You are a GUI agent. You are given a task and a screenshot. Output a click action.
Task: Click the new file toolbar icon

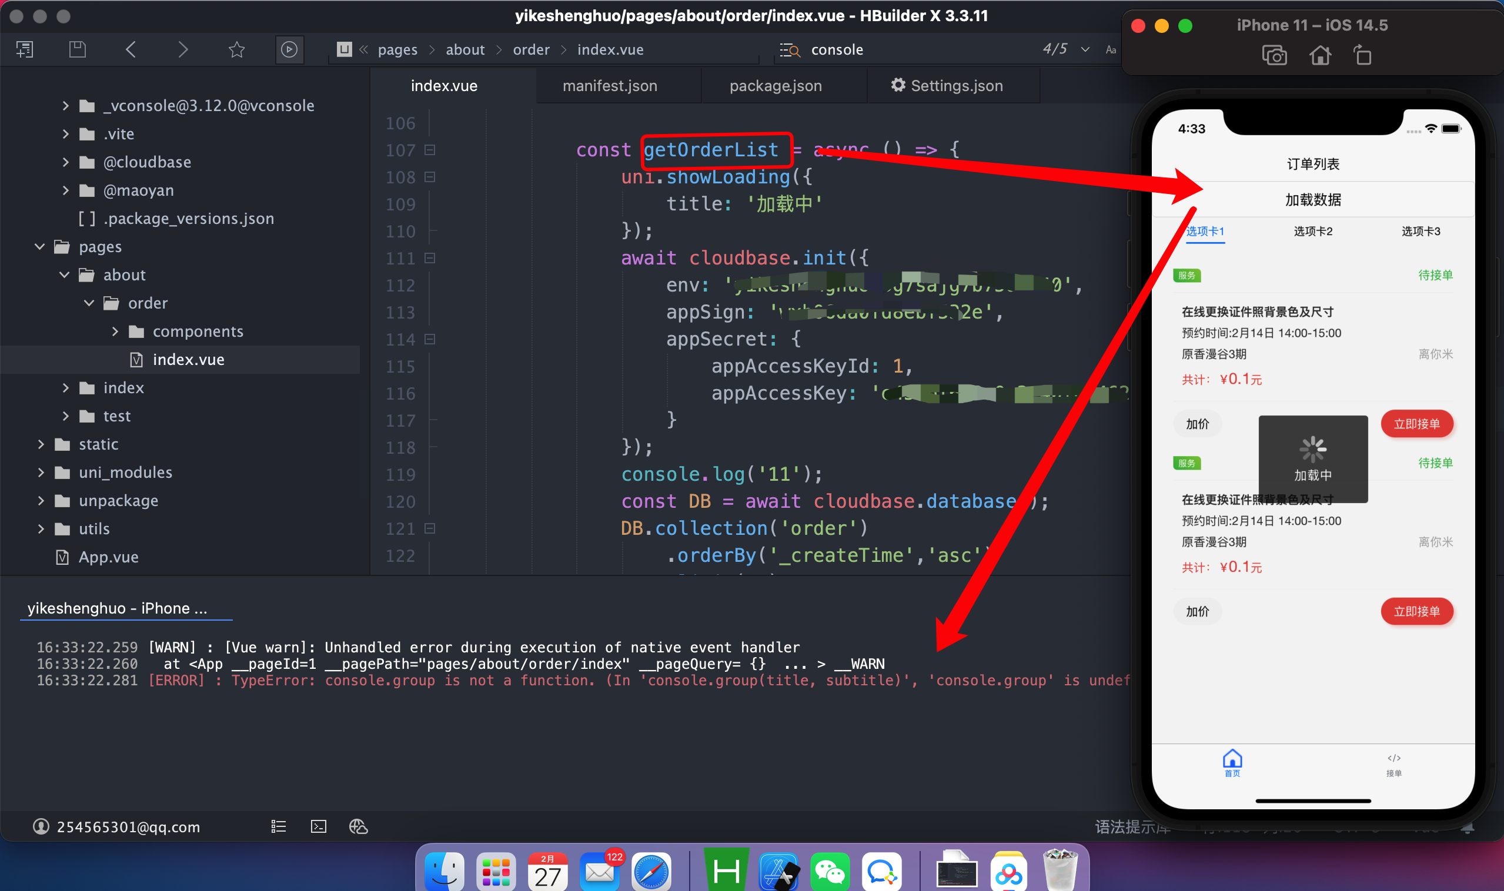[25, 49]
